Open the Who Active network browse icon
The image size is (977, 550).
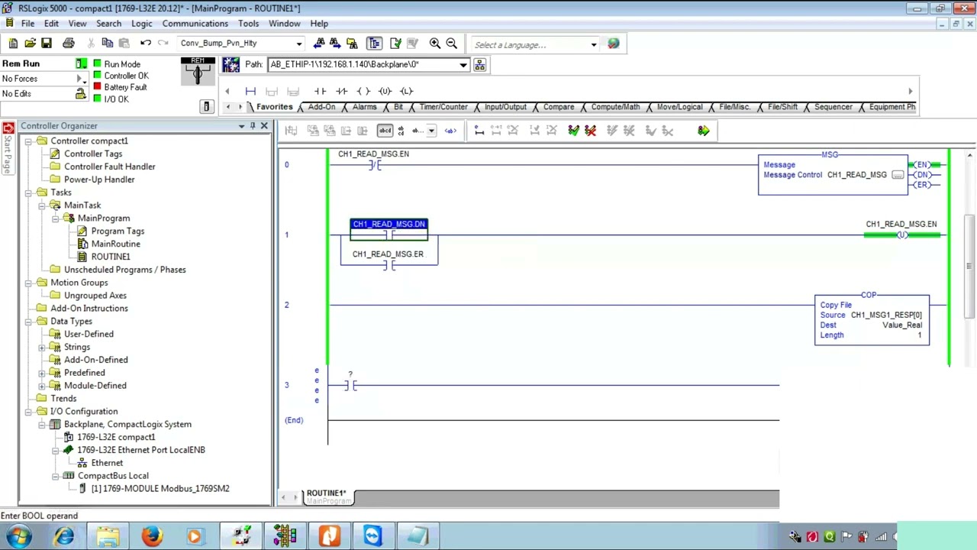[480, 65]
